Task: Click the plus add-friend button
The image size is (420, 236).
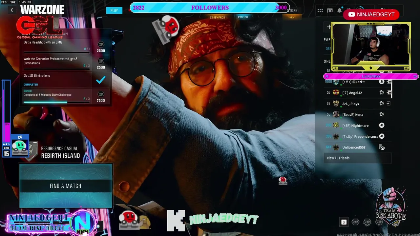Action: pyautogui.click(x=328, y=27)
